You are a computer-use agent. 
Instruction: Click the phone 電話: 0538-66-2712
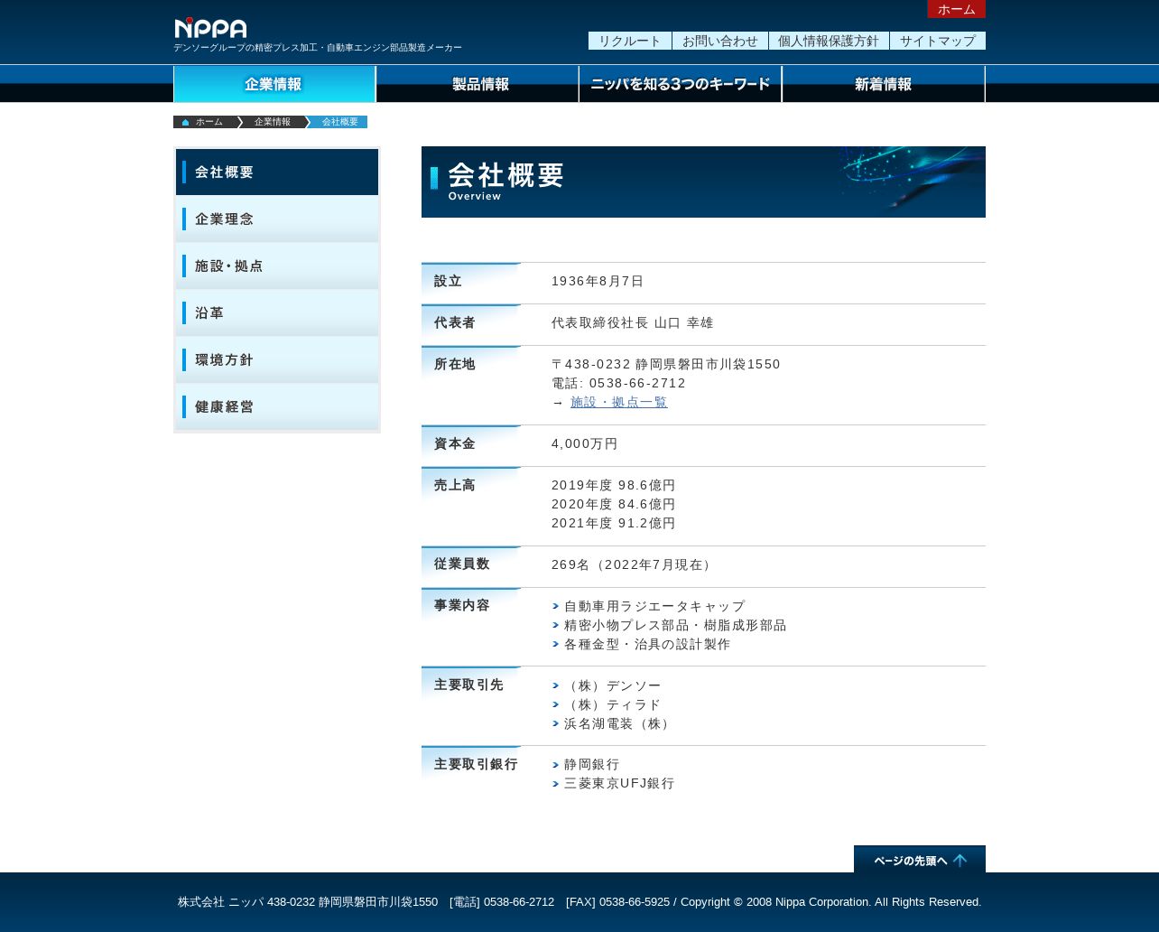click(x=618, y=383)
